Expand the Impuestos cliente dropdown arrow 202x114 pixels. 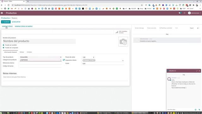point(123,60)
